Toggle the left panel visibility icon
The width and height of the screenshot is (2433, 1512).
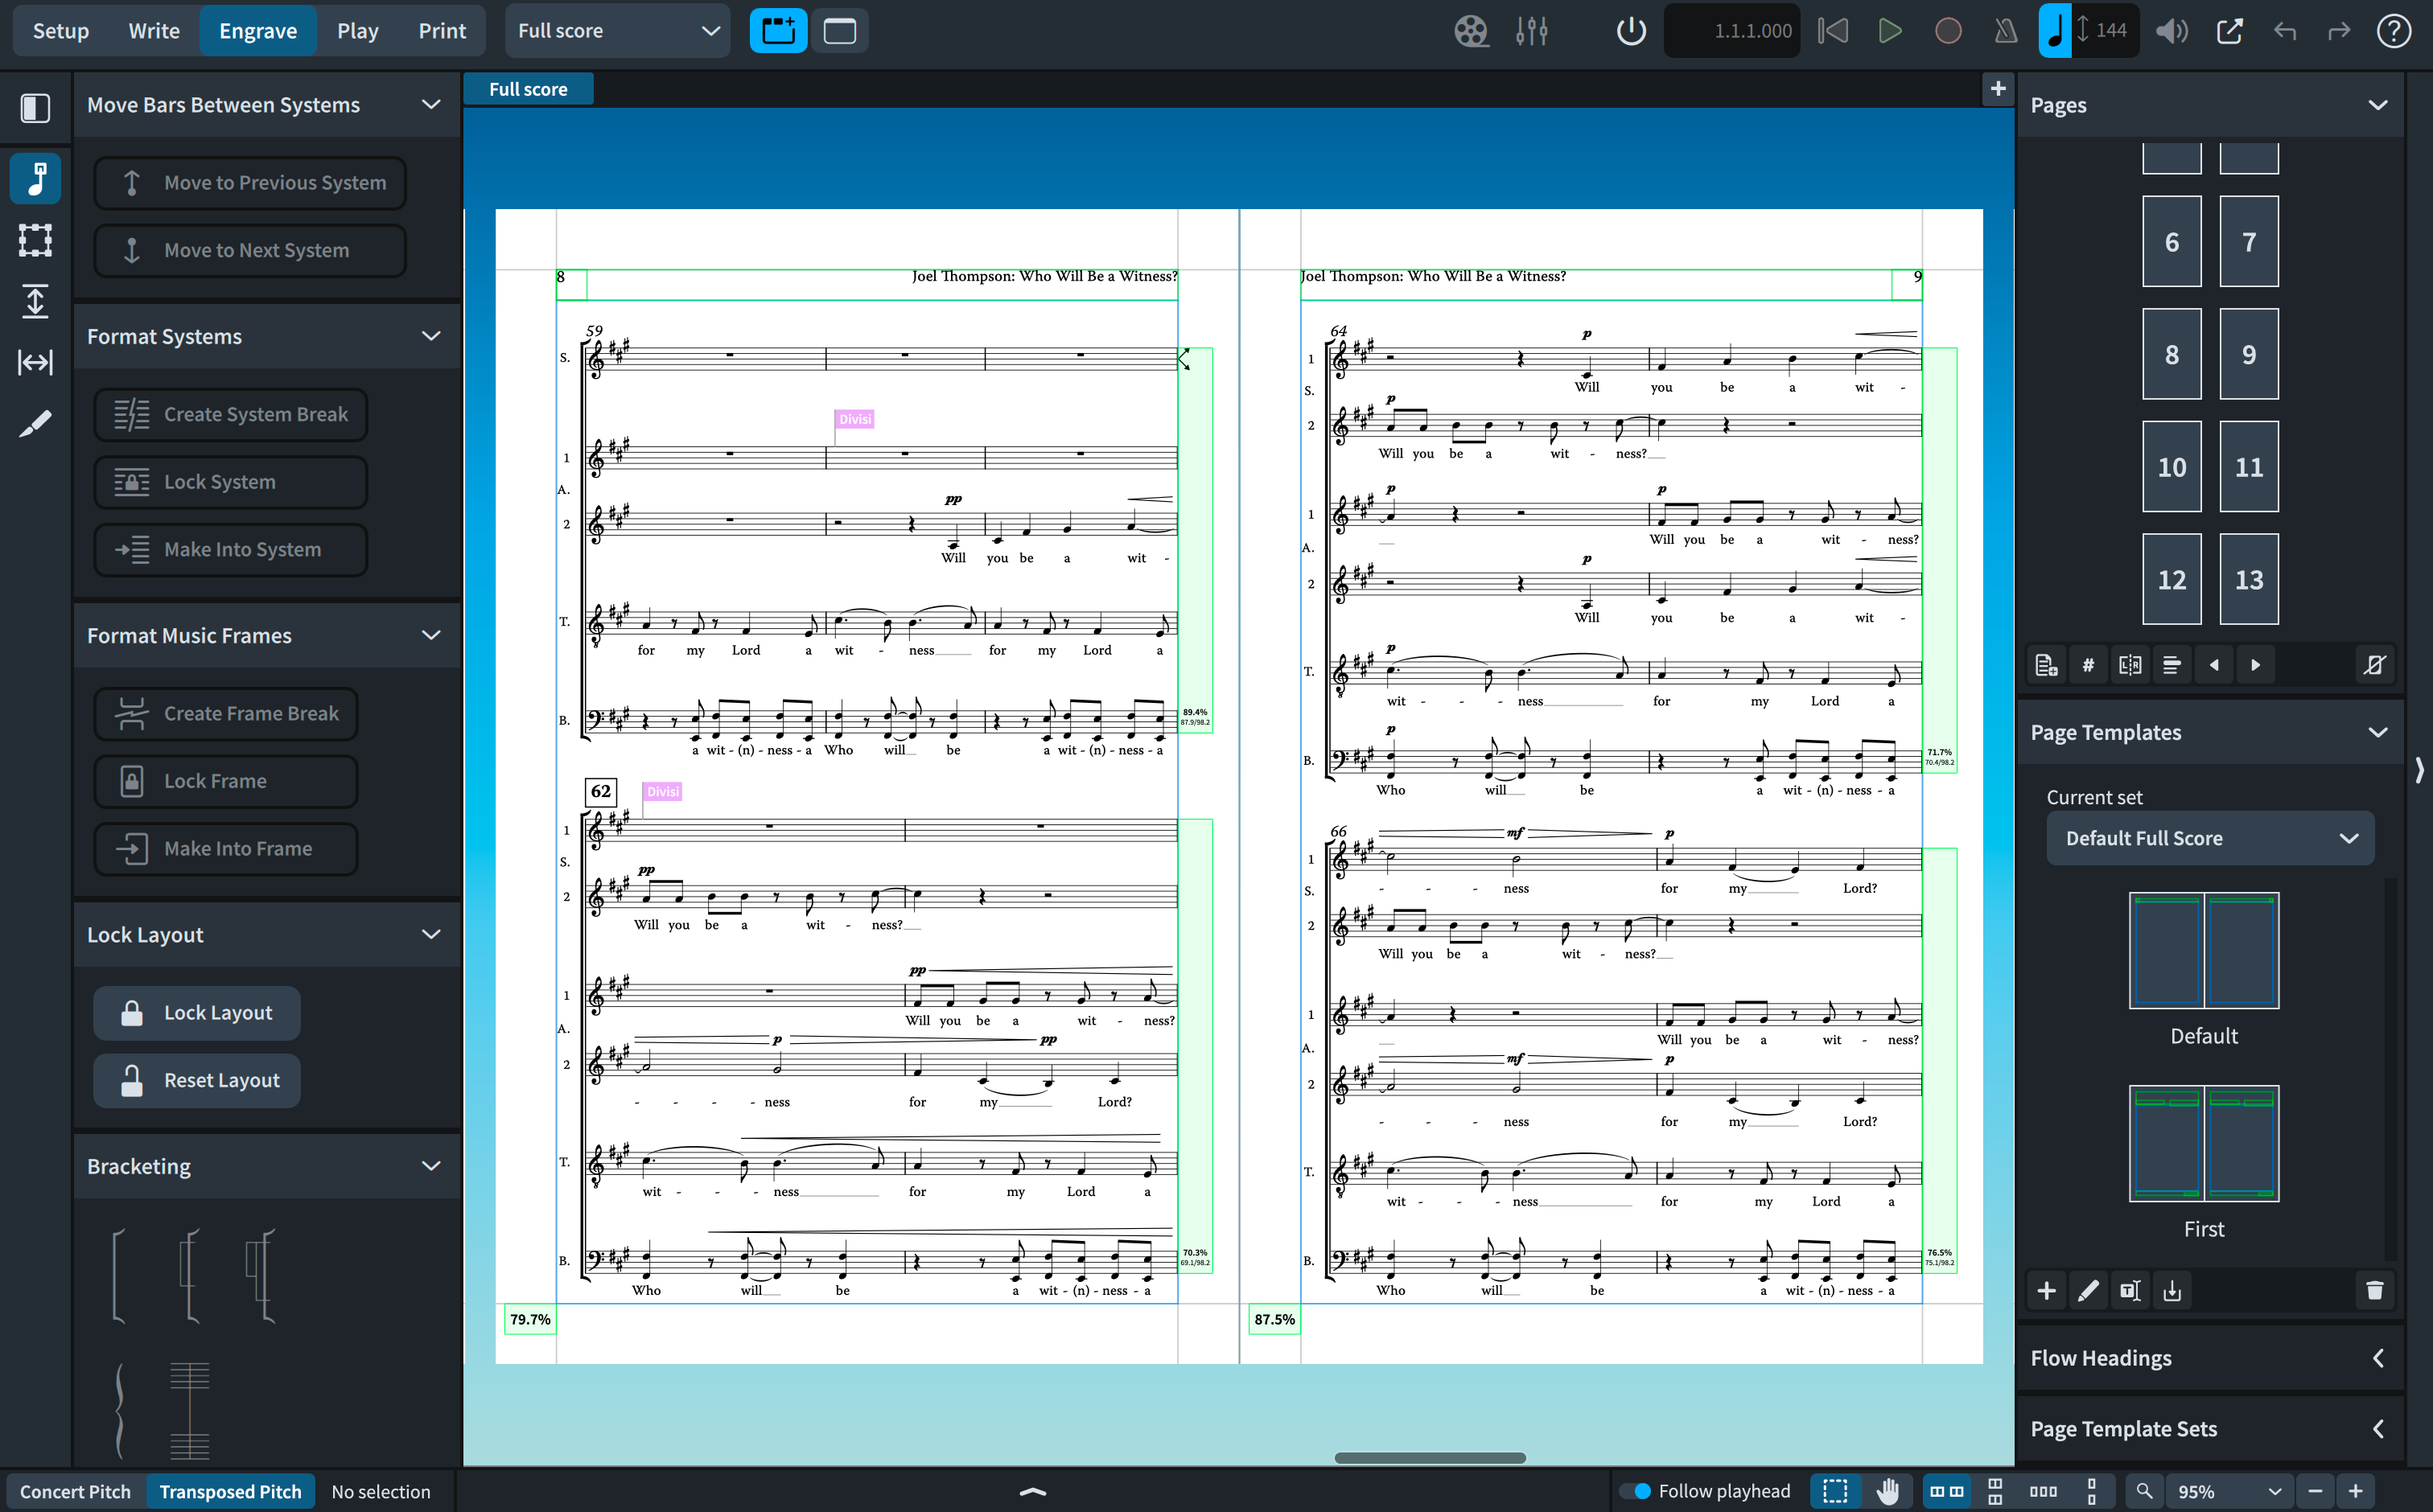36,107
